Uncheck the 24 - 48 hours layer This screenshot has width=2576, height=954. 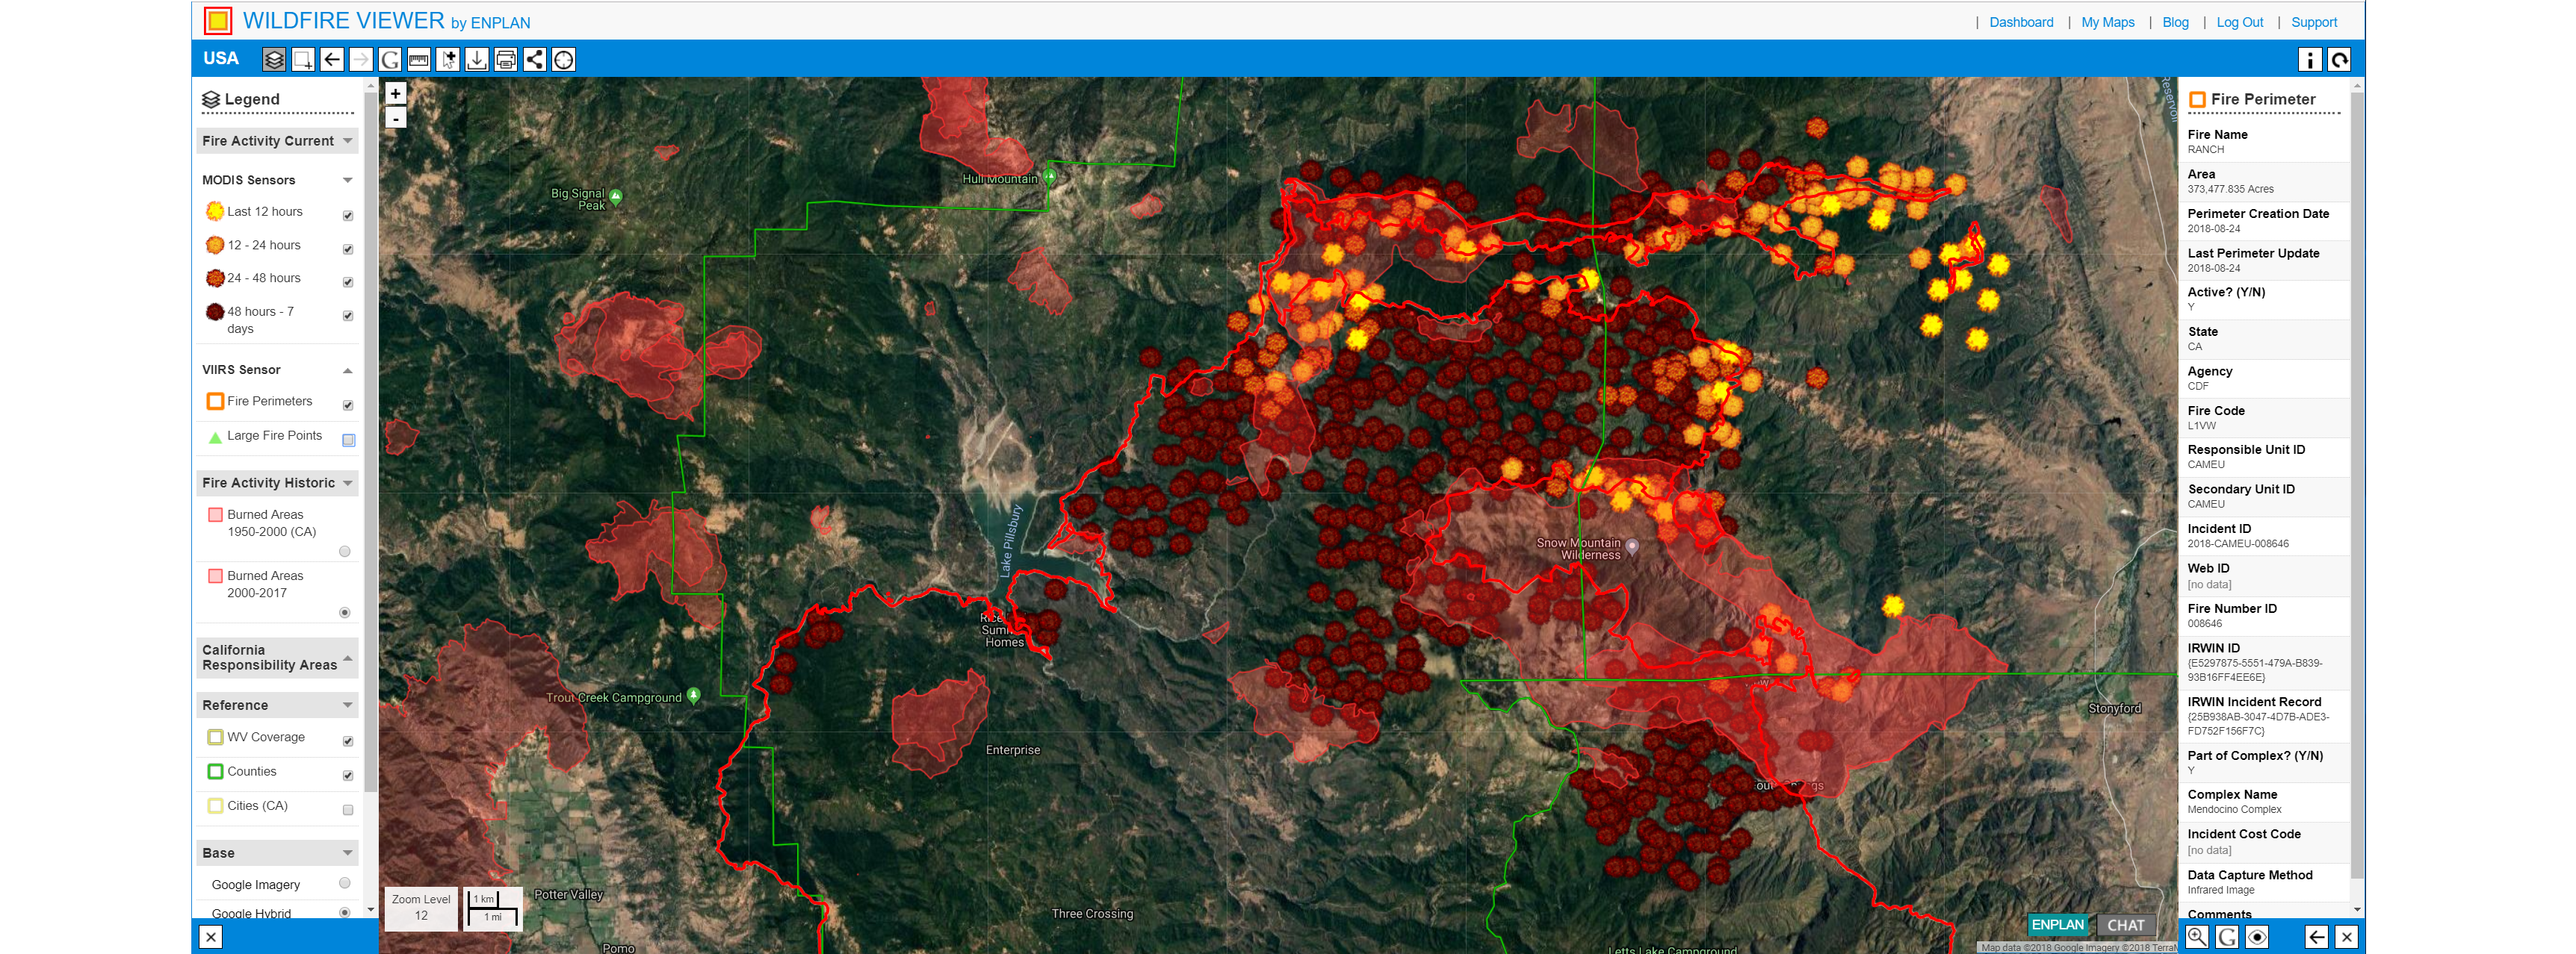[348, 281]
